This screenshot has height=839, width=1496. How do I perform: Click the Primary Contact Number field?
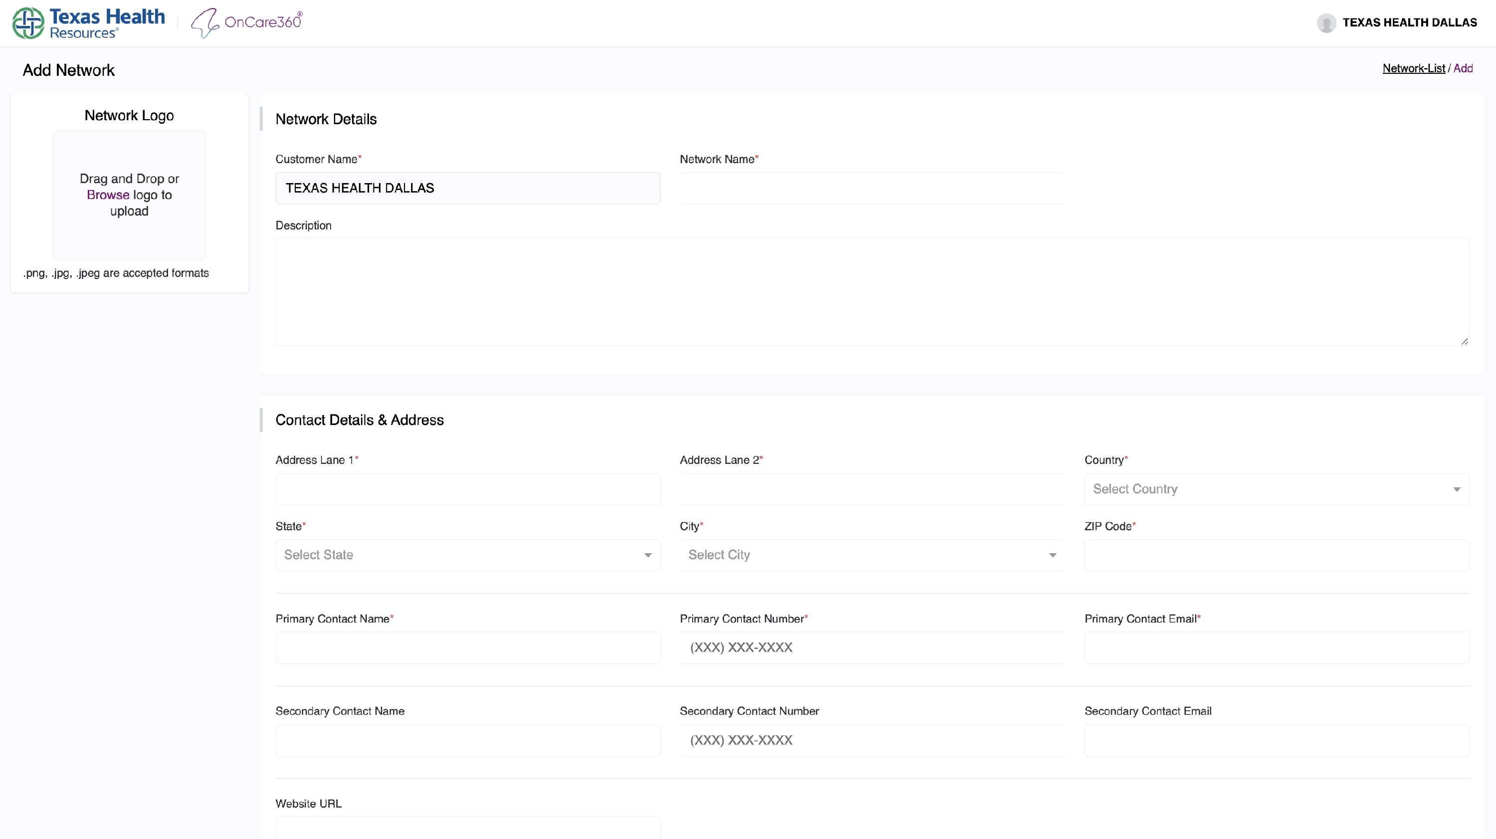coord(872,648)
